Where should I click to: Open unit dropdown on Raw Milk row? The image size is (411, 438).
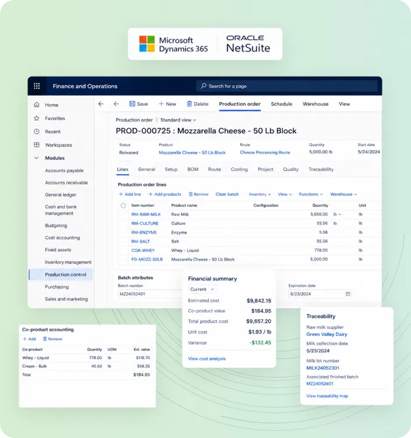[x=338, y=214]
